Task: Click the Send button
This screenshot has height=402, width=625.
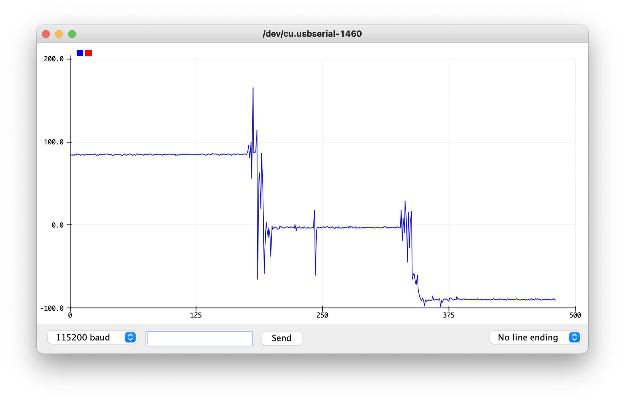Action: (x=282, y=338)
